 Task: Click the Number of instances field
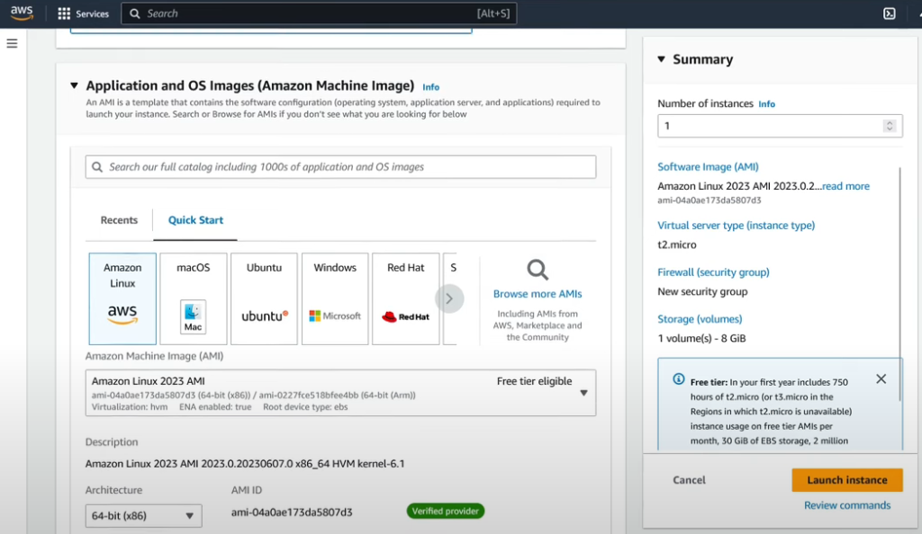point(780,126)
